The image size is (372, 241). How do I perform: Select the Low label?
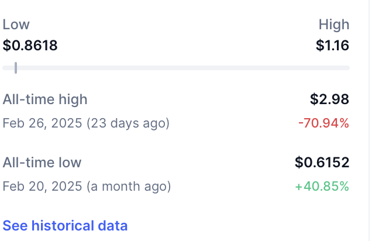[x=16, y=25]
